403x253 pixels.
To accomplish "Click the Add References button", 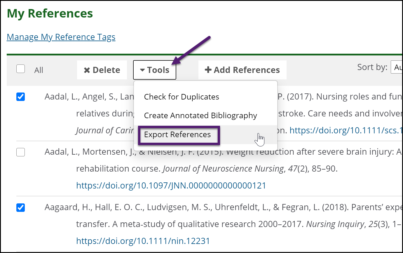I will pyautogui.click(x=243, y=70).
